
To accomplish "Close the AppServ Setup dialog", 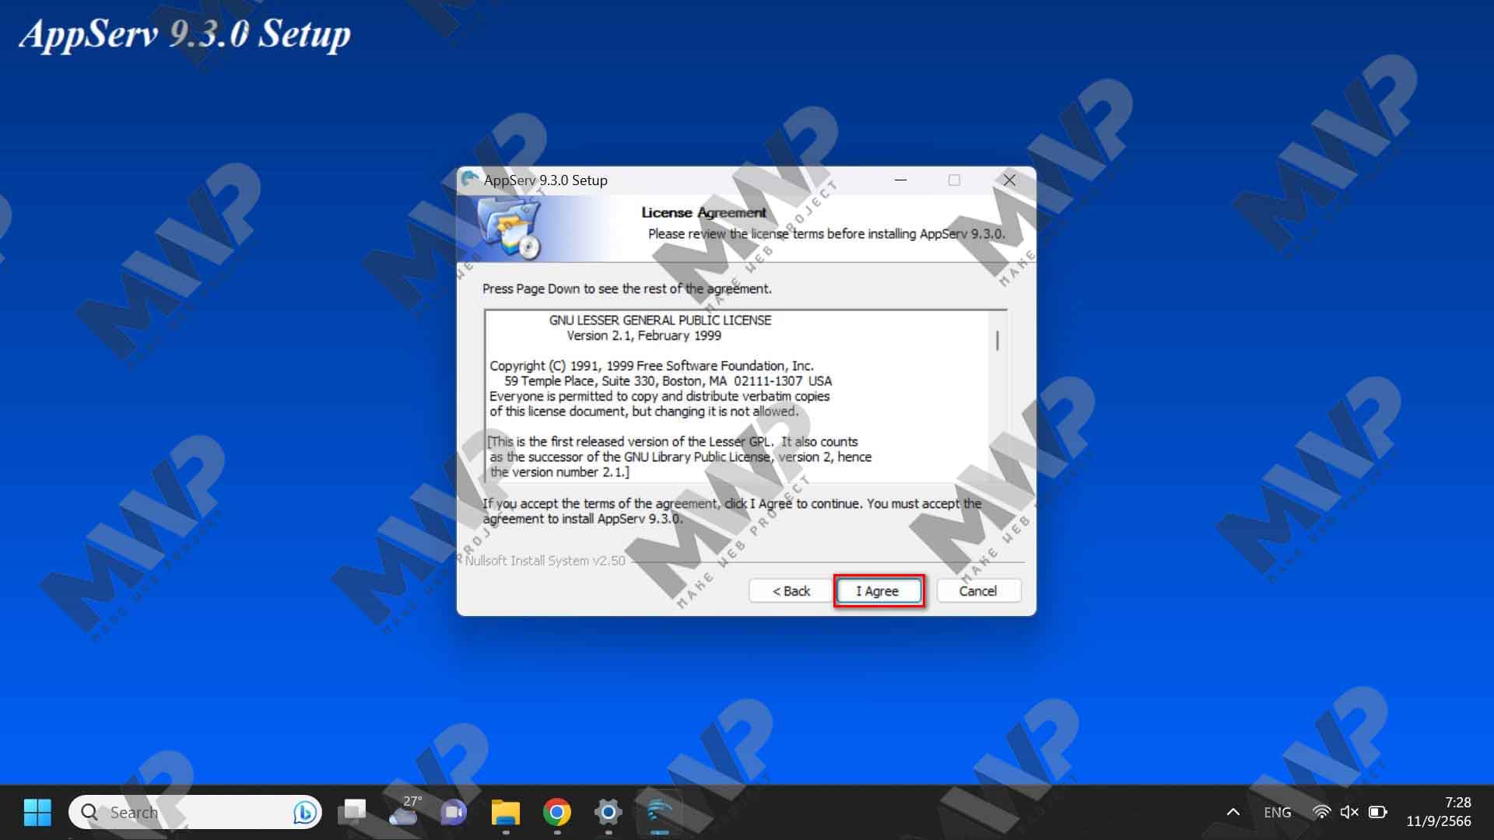I will coord(1009,180).
